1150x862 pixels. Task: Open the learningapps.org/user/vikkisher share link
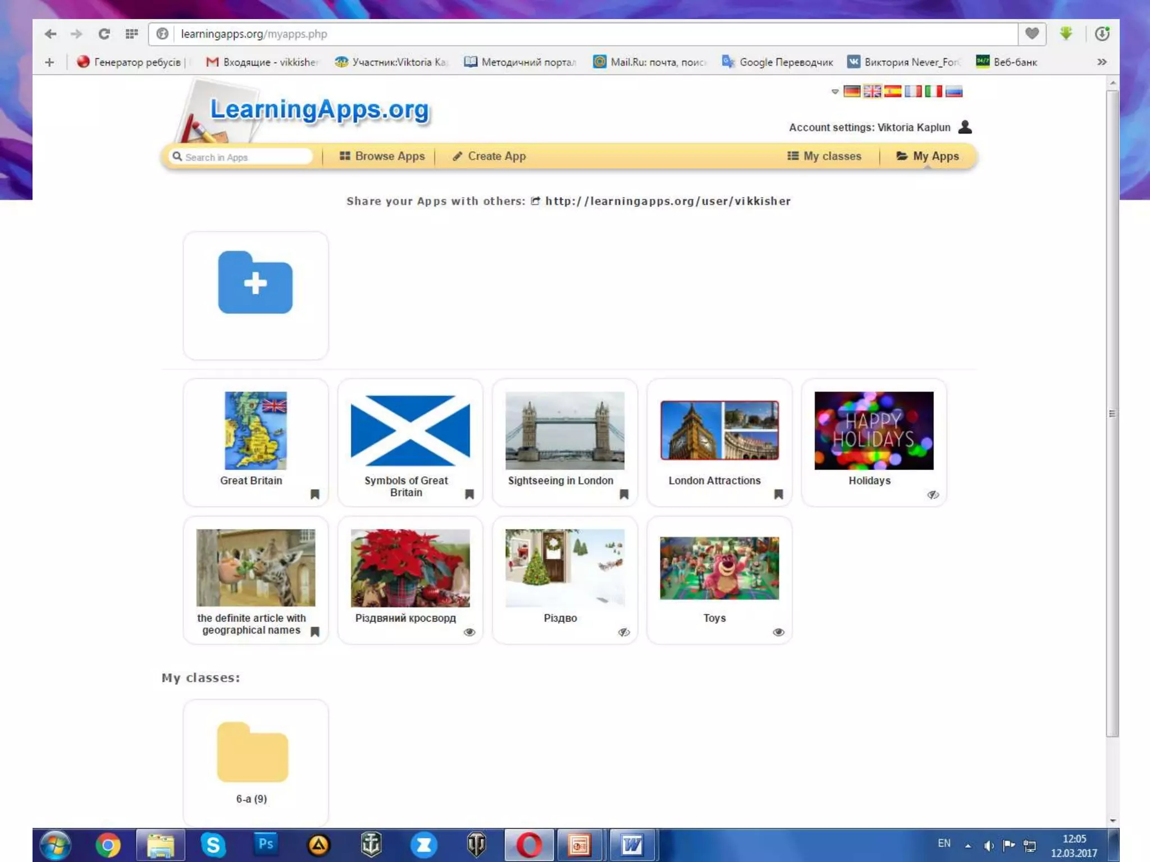pos(667,201)
